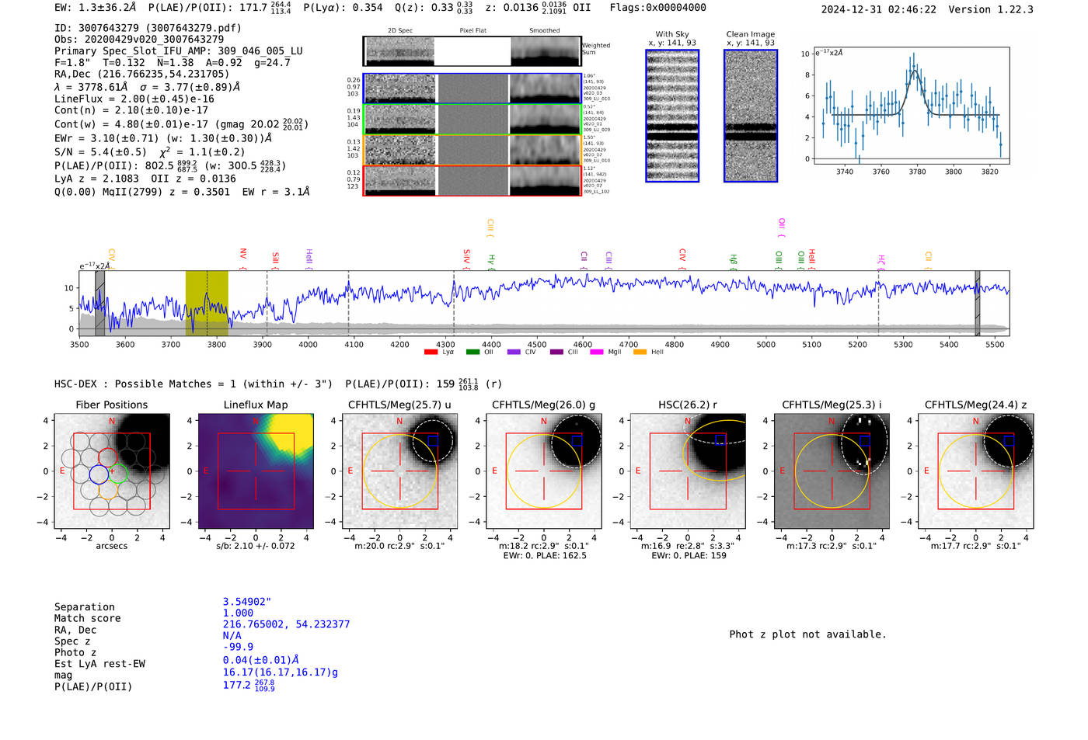
Task: Open the CFHTLS/Meg(25.7) u image
Action: pos(400,471)
